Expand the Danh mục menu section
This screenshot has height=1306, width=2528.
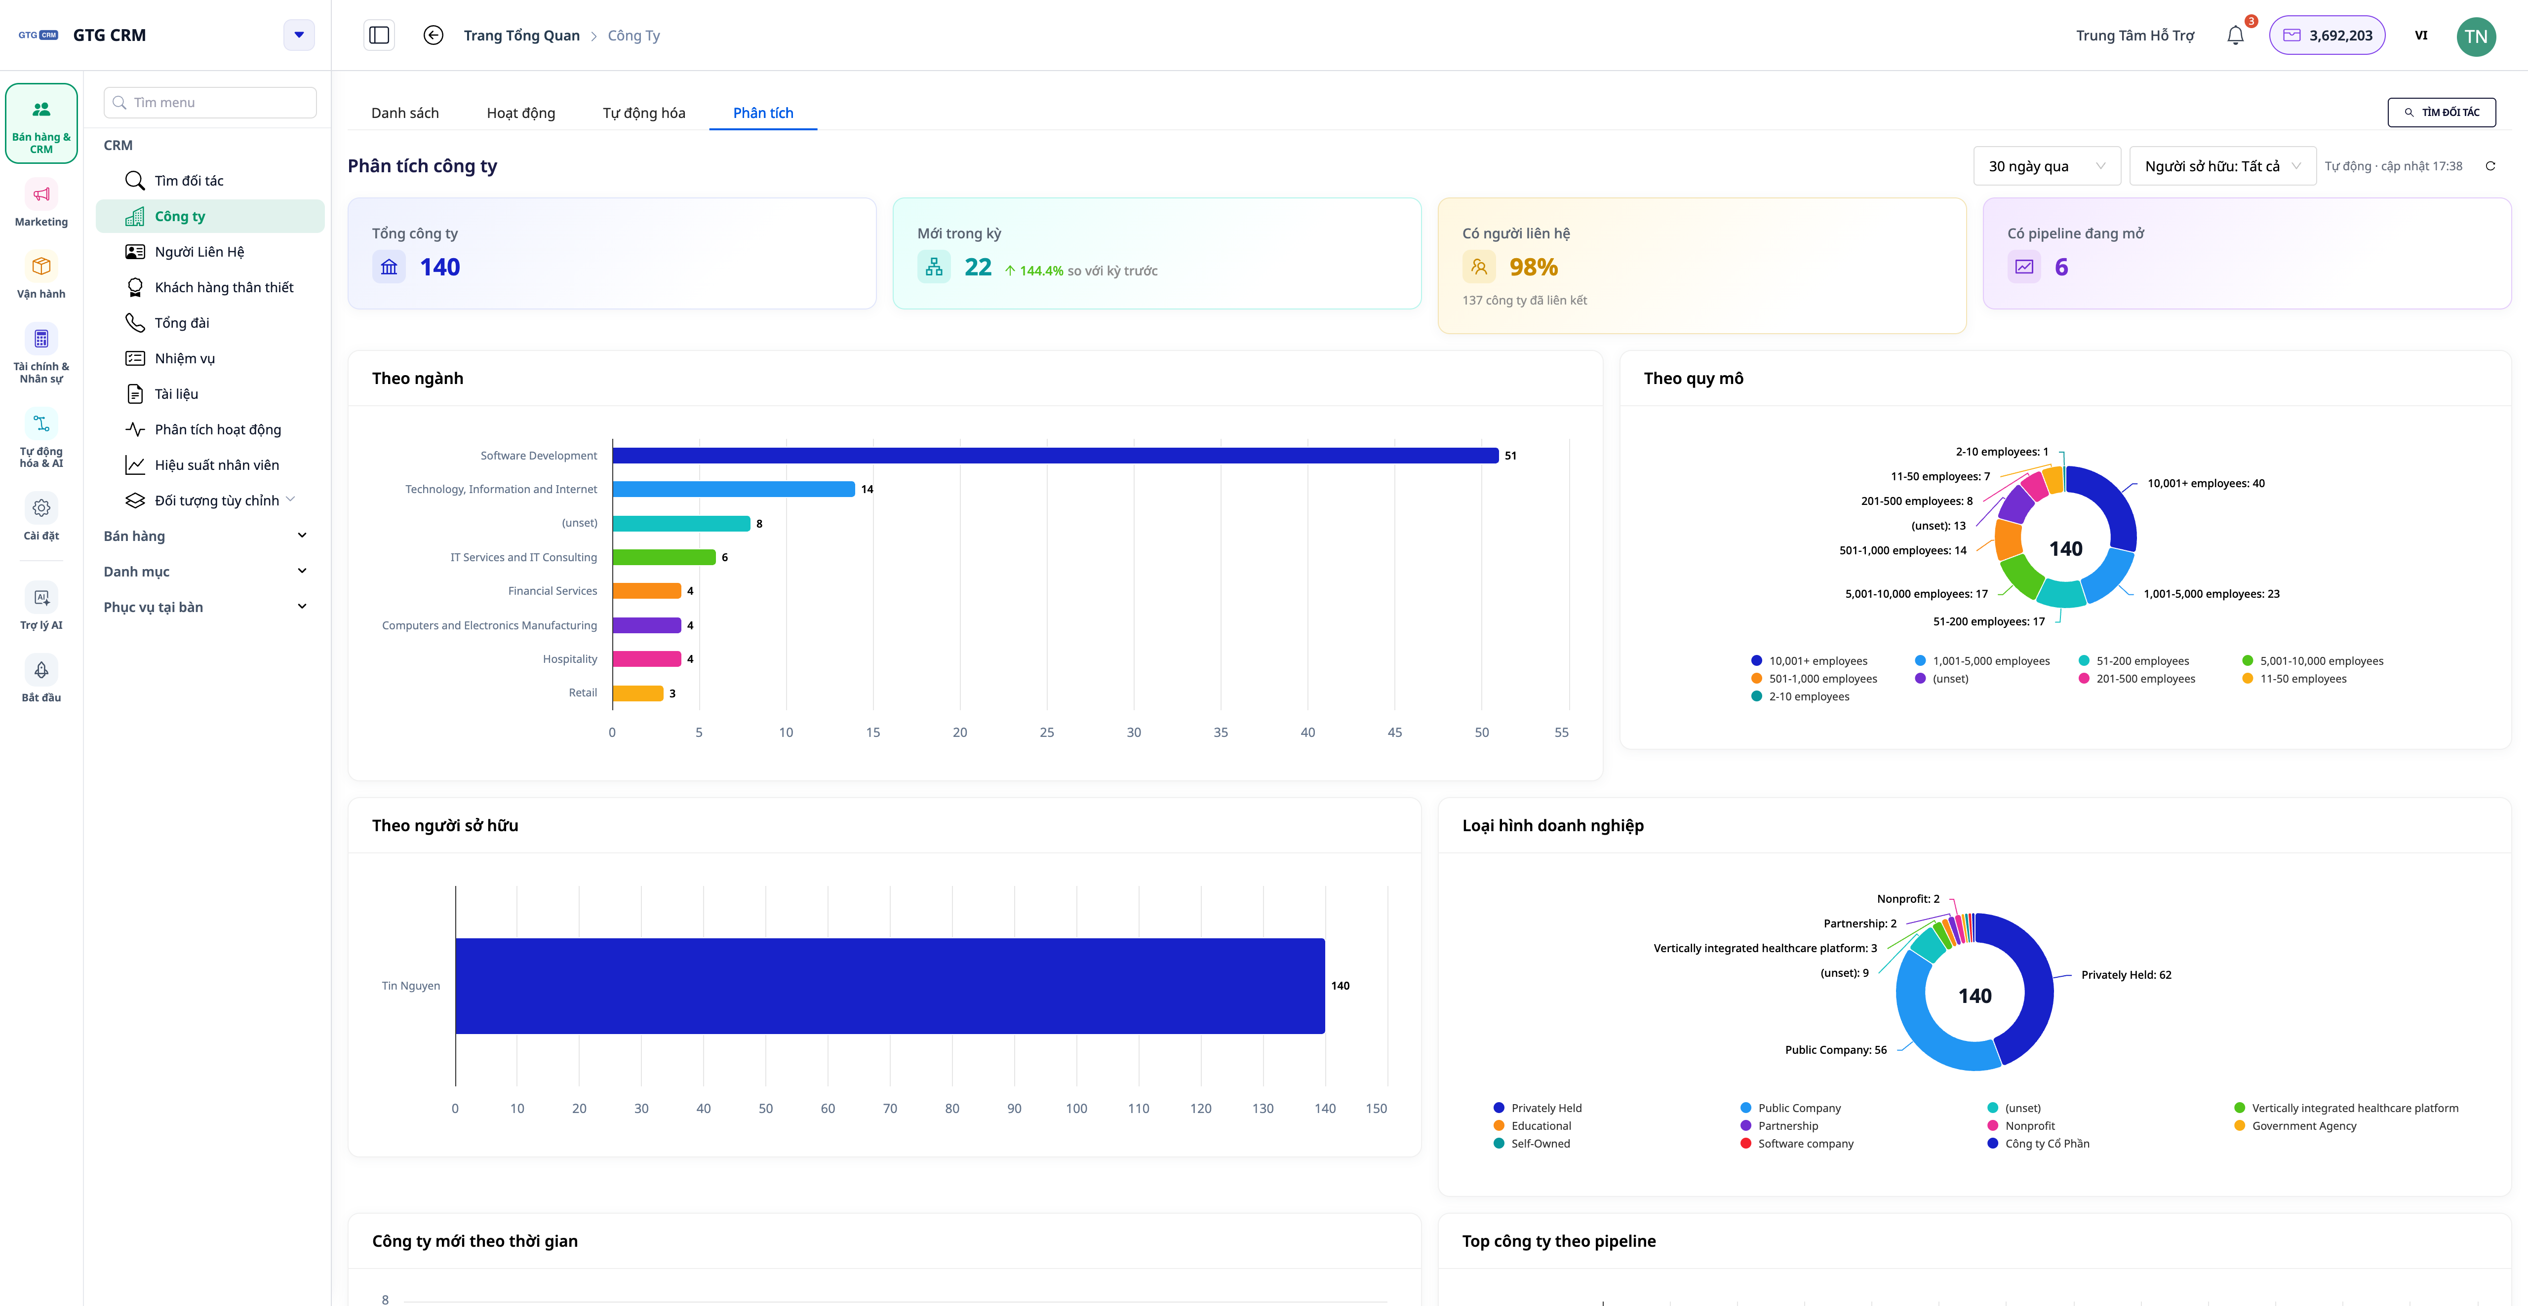(206, 571)
